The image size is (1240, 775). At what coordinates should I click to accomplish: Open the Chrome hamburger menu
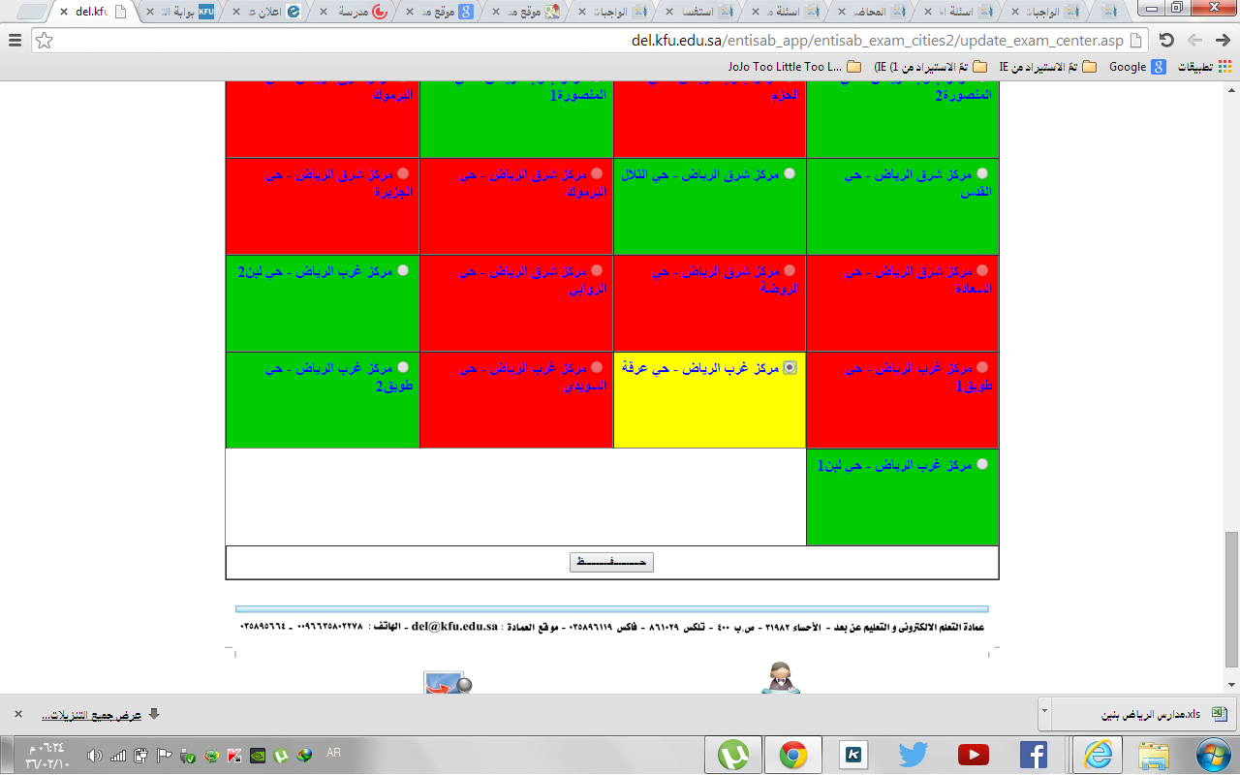pyautogui.click(x=15, y=41)
